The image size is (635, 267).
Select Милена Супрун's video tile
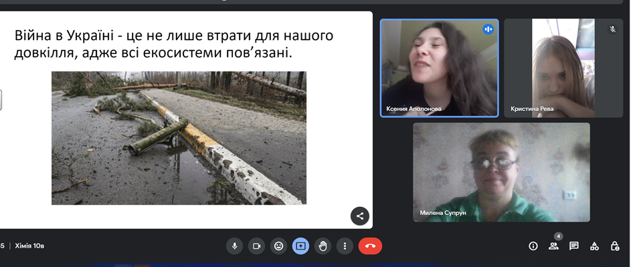click(x=501, y=172)
